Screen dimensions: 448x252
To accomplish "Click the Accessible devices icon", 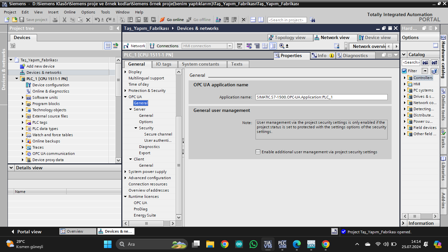I will tap(218, 20).
